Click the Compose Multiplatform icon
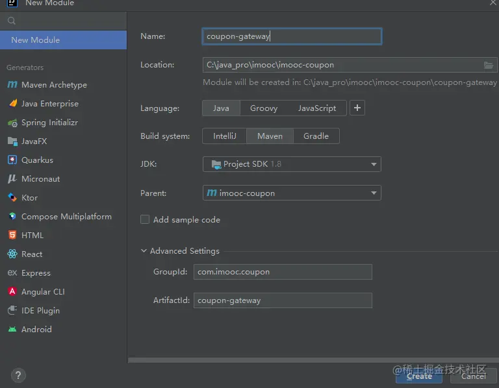Image resolution: width=499 pixels, height=388 pixels. tap(12, 216)
